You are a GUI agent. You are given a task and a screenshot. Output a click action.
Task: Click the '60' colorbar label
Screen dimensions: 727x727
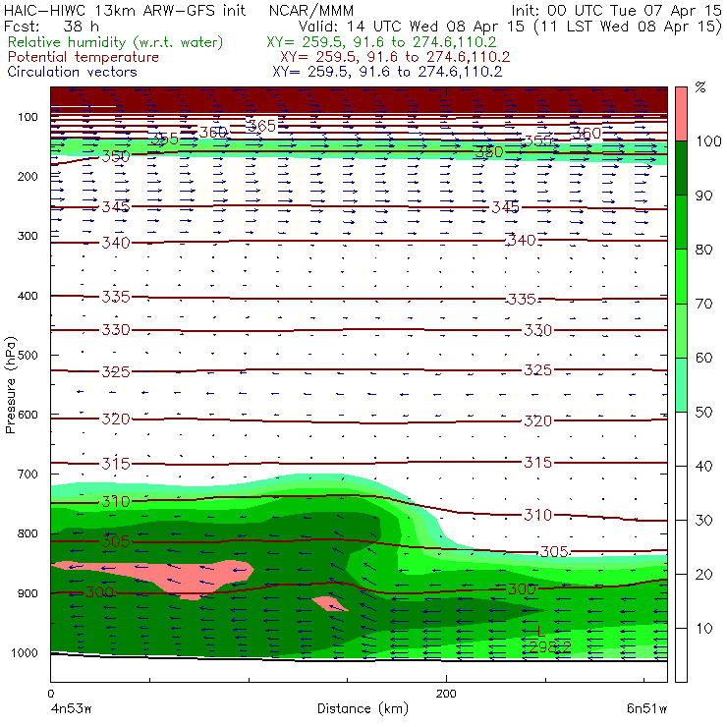pos(703,358)
